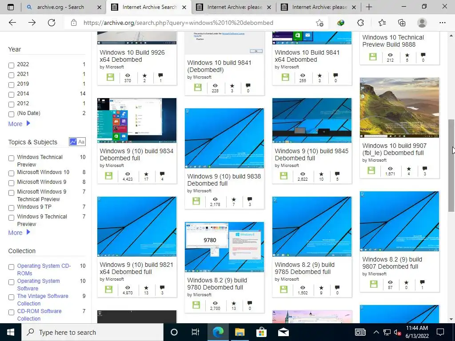455x341 pixels.
Task: Open Windows 9 (10) build 9834 Debombed full
Action: [x=136, y=155]
